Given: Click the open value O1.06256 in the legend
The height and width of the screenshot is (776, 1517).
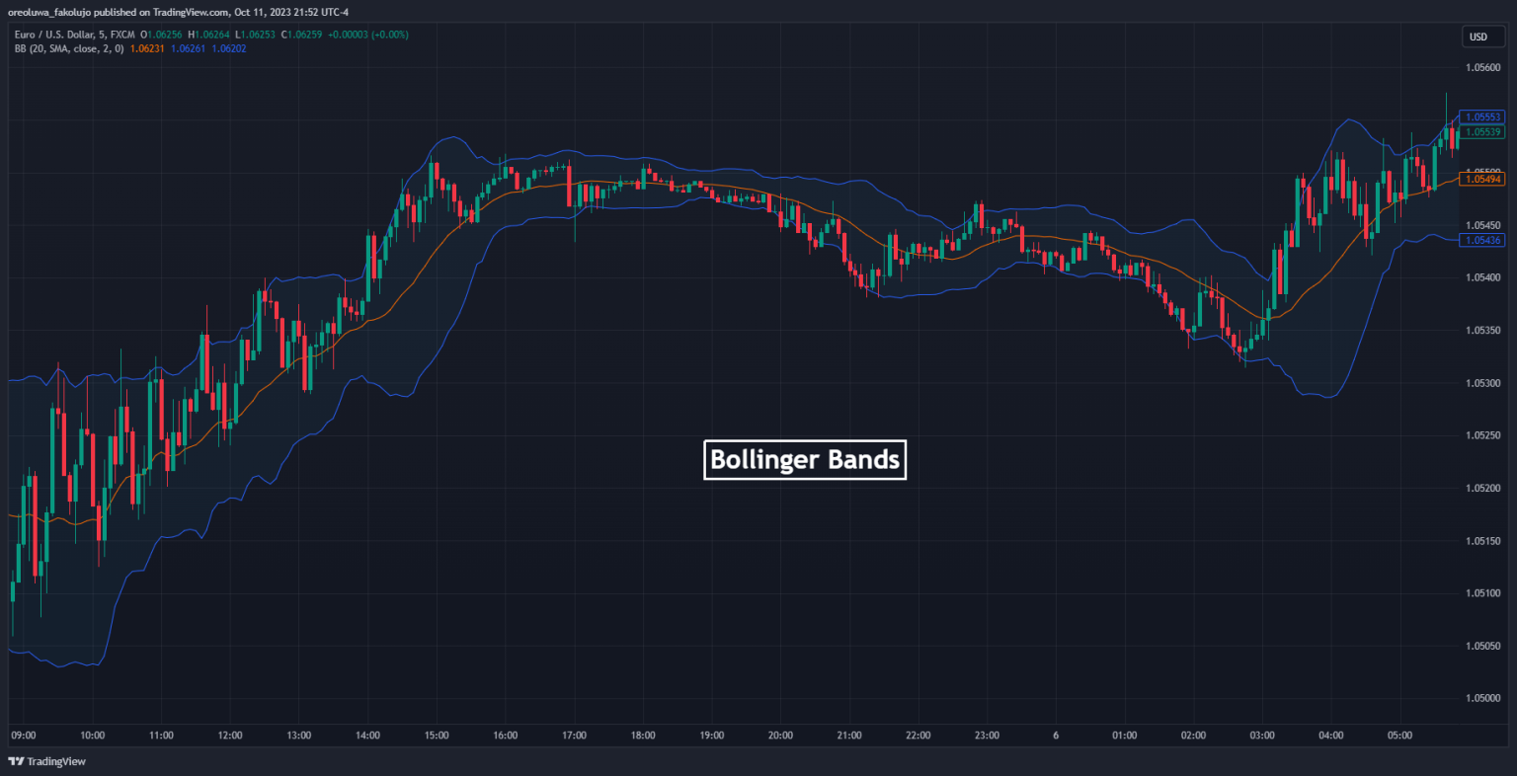Looking at the screenshot, I should coord(162,33).
